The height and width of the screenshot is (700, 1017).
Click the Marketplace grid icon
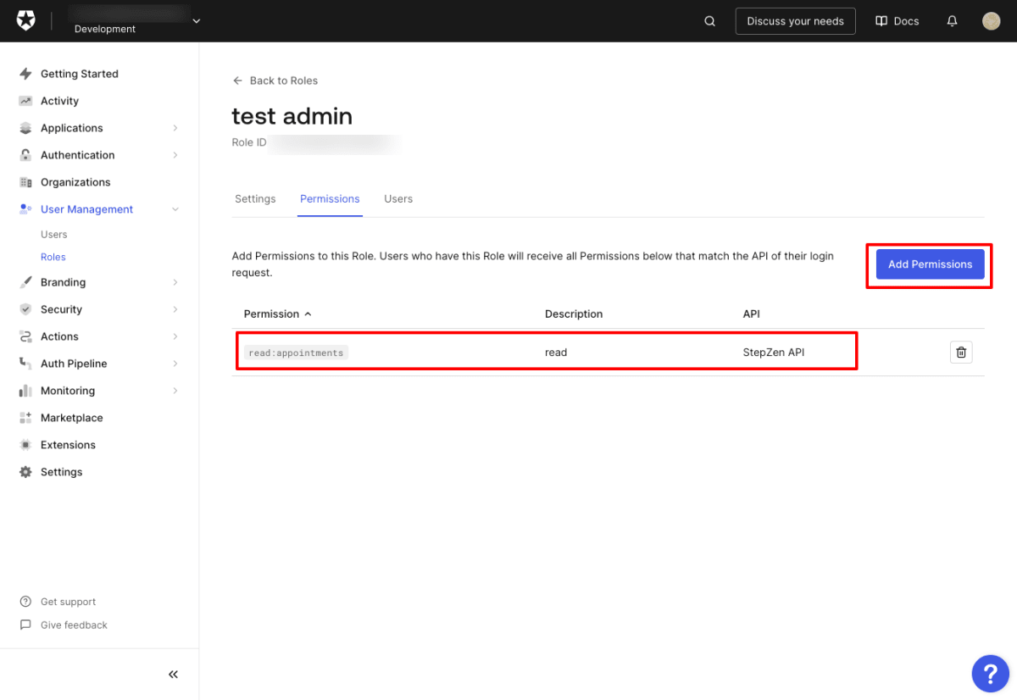coord(25,418)
